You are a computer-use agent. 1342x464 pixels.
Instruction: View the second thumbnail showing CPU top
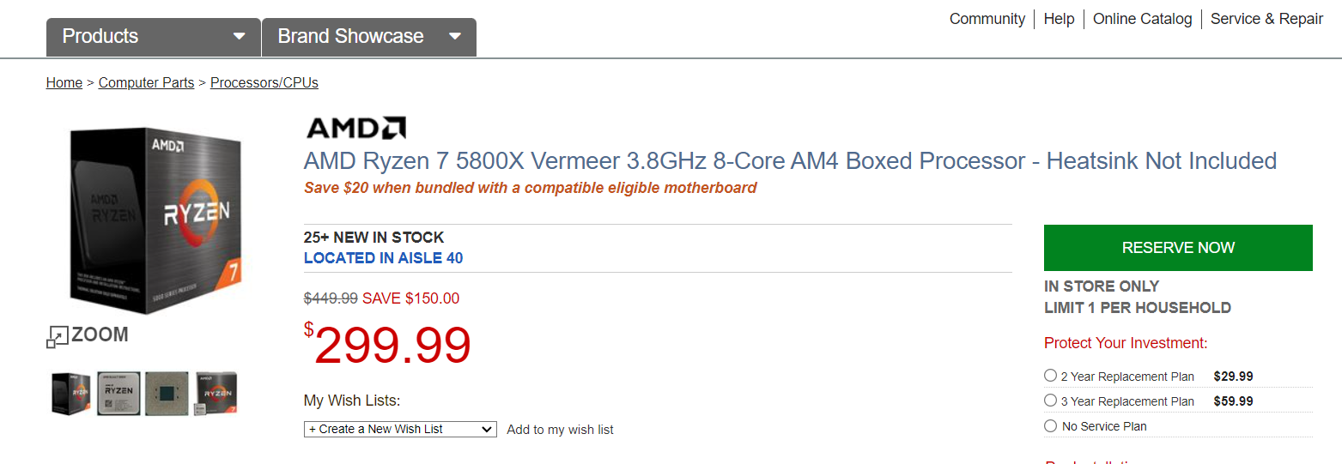(118, 393)
